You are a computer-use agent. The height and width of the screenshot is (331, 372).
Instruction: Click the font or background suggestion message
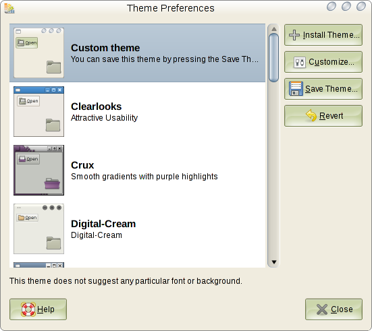pyautogui.click(x=126, y=281)
